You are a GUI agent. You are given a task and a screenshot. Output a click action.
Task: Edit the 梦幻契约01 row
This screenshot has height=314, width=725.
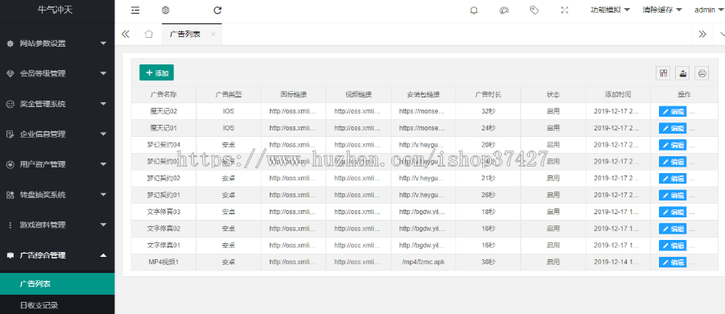click(x=673, y=195)
